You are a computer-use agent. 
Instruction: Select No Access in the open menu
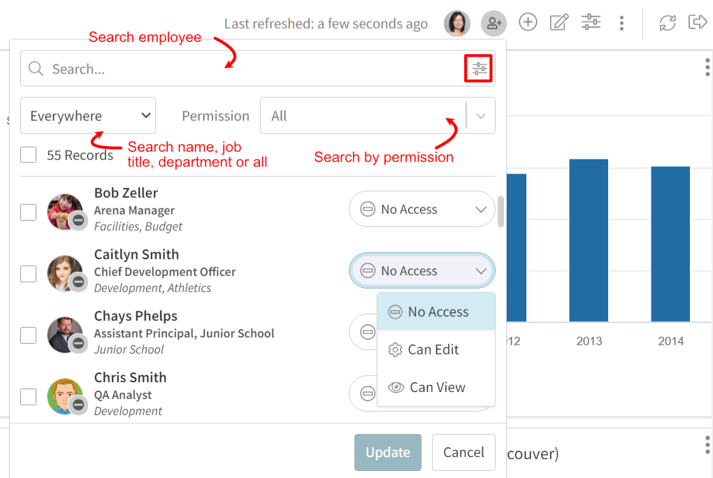(436, 312)
